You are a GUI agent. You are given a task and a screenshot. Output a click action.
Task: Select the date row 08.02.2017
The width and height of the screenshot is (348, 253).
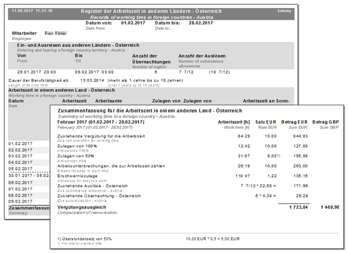[x=20, y=196]
